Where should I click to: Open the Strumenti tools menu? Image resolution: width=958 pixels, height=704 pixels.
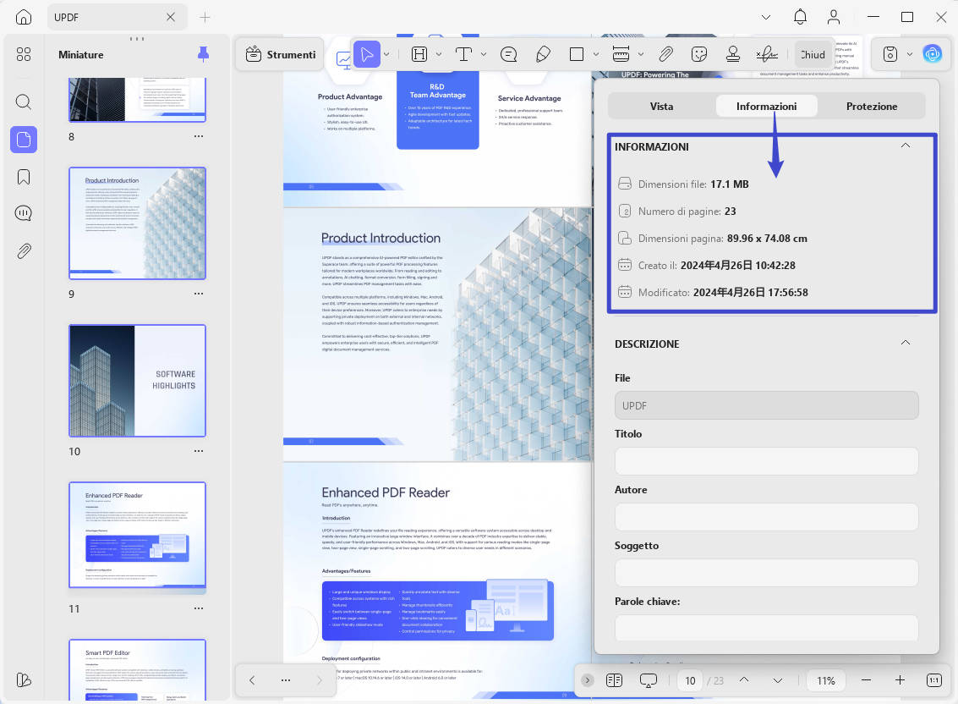(x=281, y=54)
